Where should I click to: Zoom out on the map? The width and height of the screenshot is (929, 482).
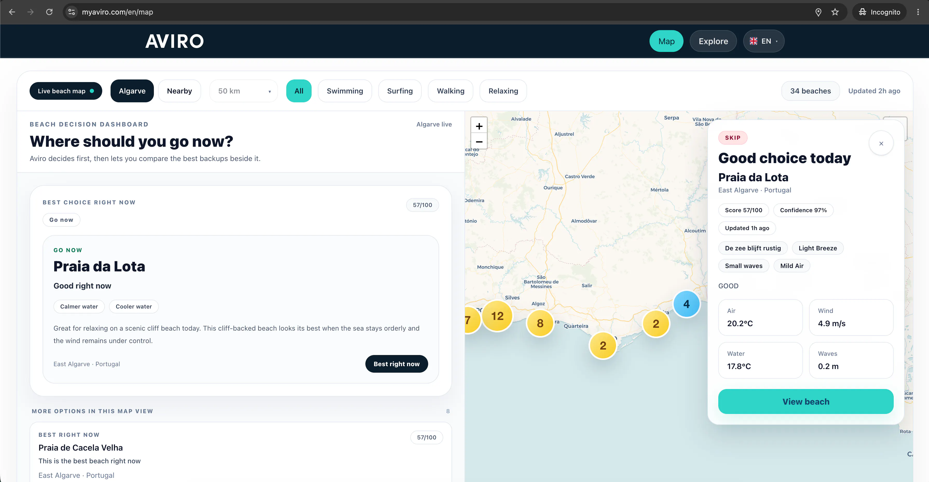pos(479,142)
